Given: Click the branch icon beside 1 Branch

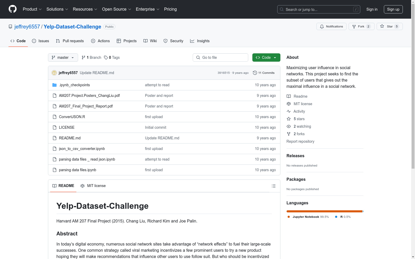Looking at the screenshot, I should point(84,57).
